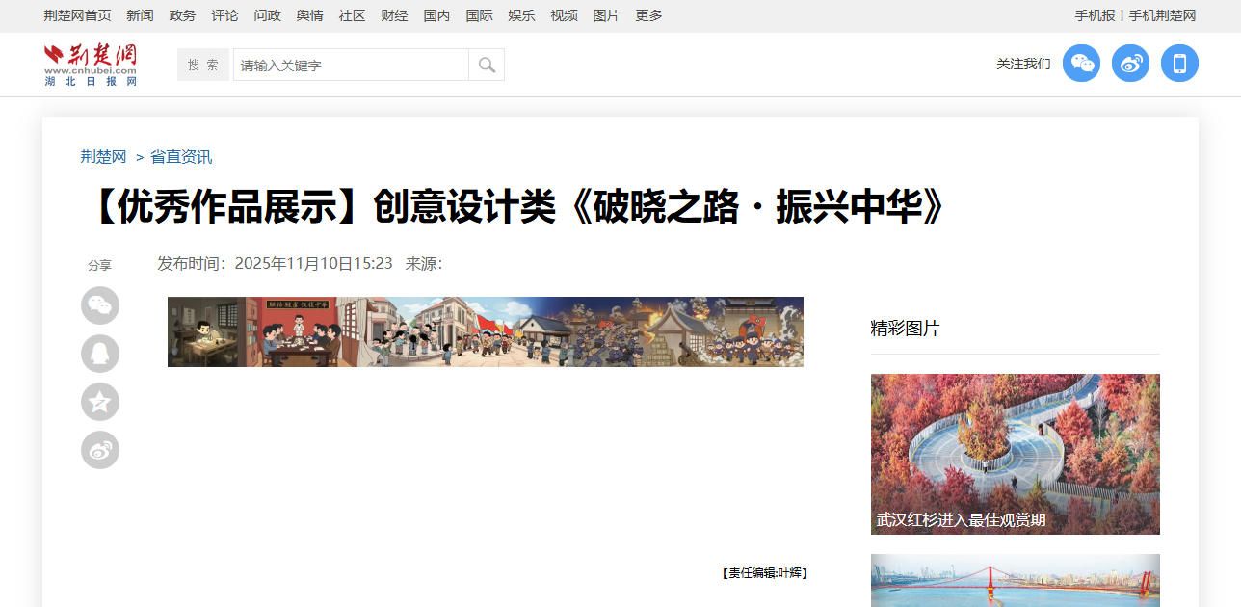1241x607 pixels.
Task: Click the 破晓之路 cartoon banner image
Action: tap(485, 331)
